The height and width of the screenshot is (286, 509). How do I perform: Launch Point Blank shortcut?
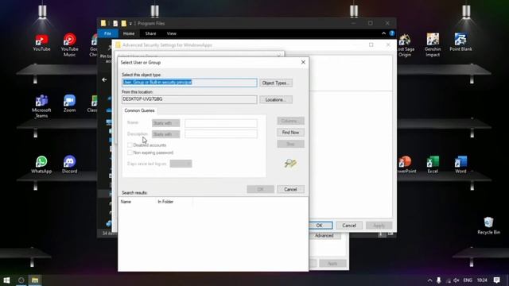coord(460,42)
